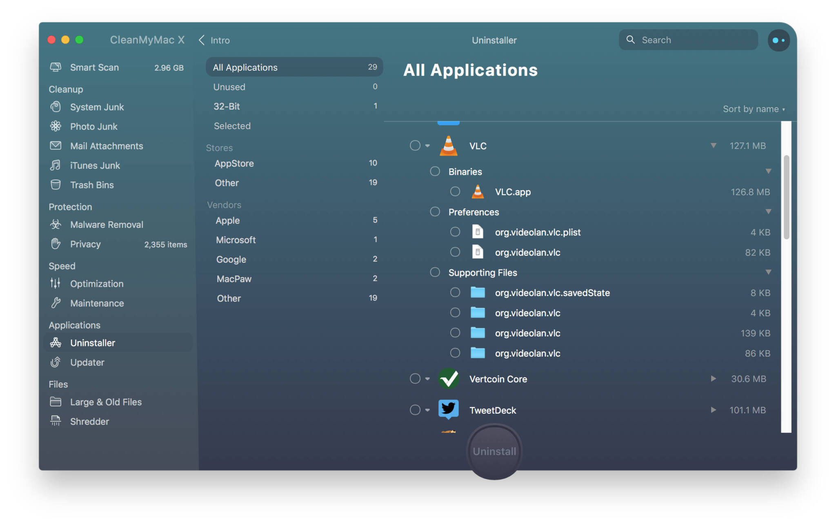The image size is (836, 526).
Task: Select the Vertcoin Core app icon
Action: [x=448, y=379]
